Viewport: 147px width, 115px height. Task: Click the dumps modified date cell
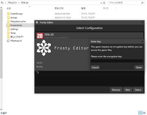point(63,18)
